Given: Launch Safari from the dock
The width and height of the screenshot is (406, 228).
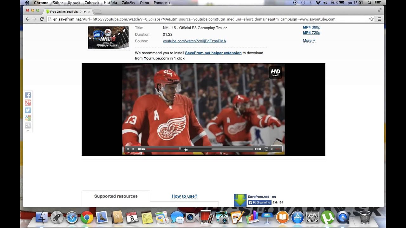Looking at the screenshot, I should pyautogui.click(x=72, y=217).
